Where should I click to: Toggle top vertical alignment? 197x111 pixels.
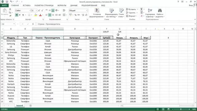coord(46,10)
